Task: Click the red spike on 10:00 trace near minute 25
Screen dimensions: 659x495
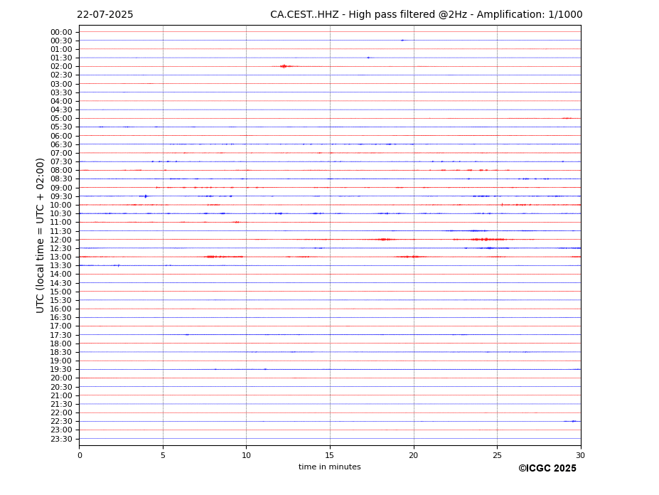Action: 502,205
